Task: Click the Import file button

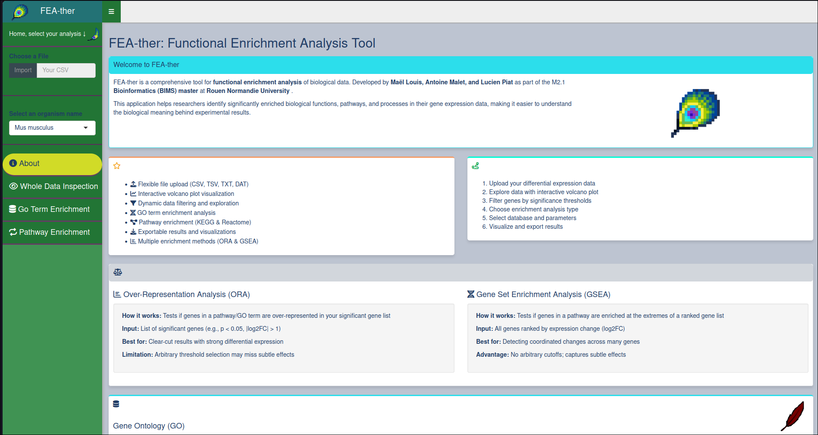Action: coord(23,70)
